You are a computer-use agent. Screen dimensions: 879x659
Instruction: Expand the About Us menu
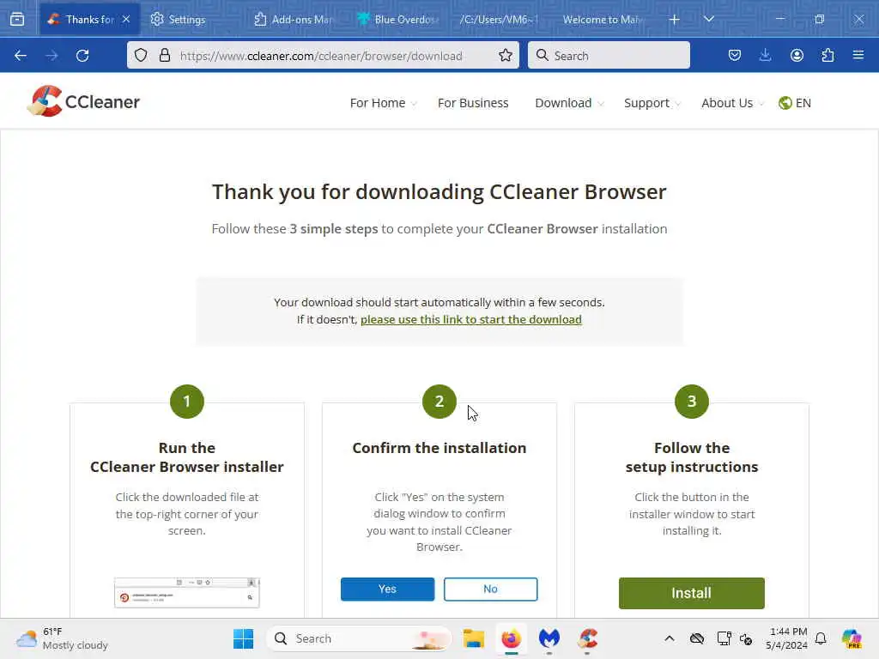pos(733,103)
